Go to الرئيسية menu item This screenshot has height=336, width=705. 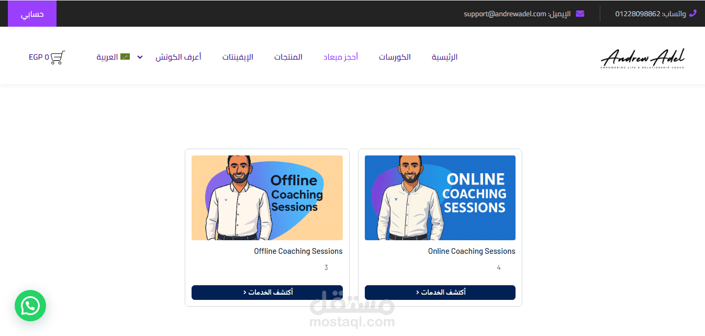click(x=445, y=57)
